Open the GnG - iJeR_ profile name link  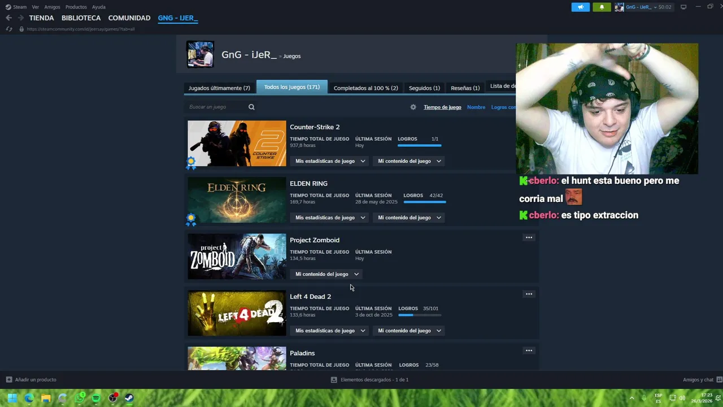[249, 55]
